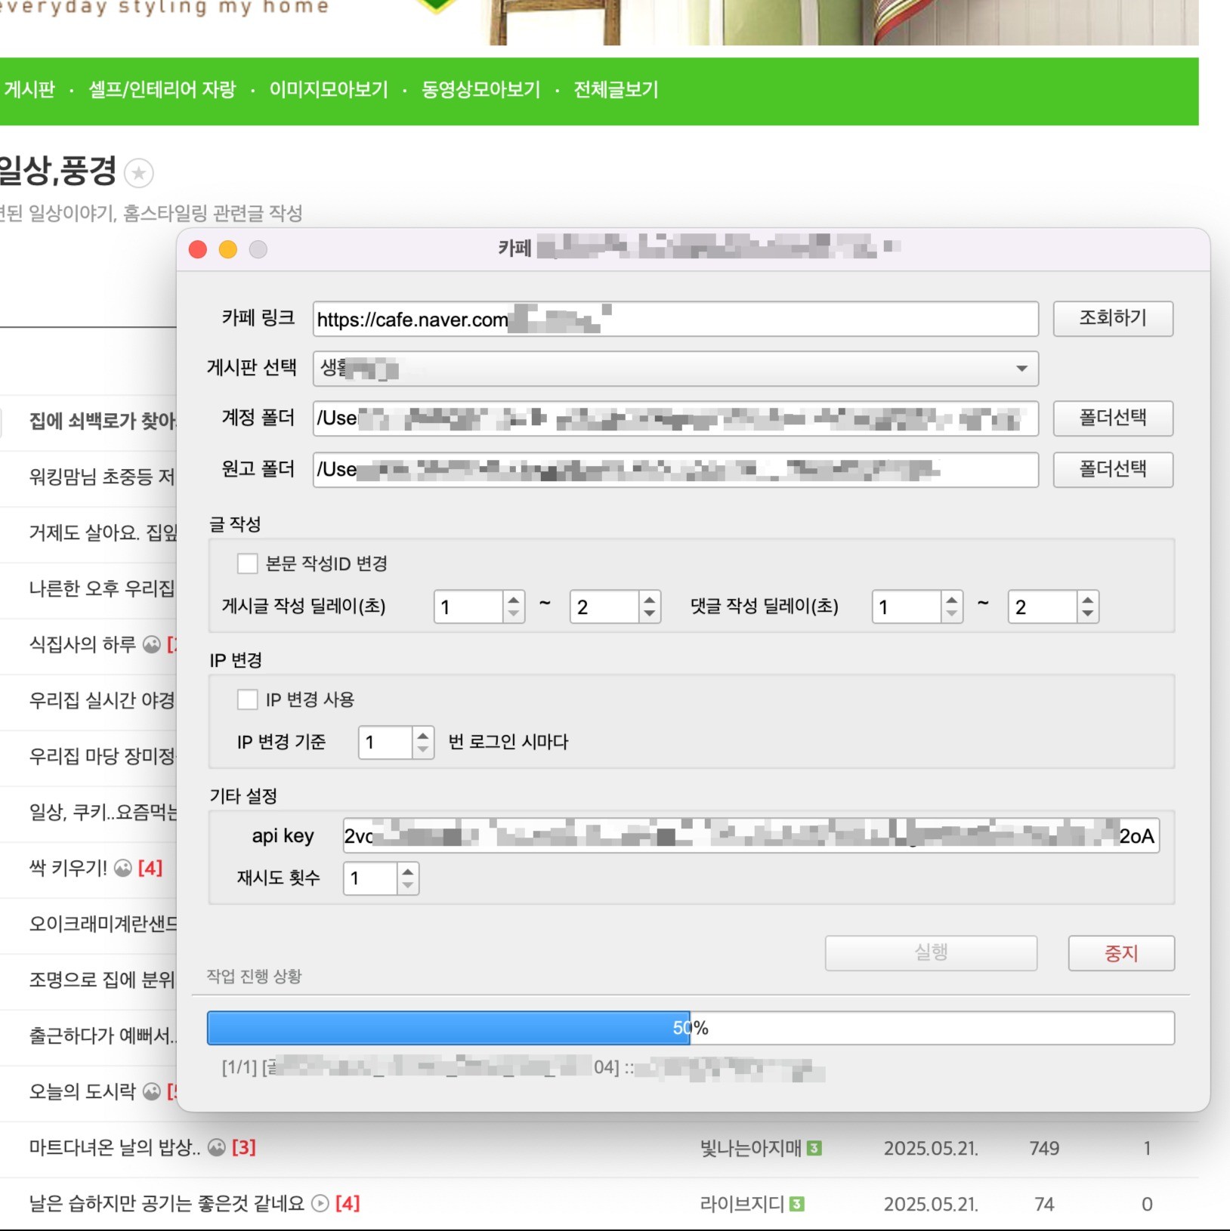
Task: Click the 조회하기 button
Action: [1112, 318]
